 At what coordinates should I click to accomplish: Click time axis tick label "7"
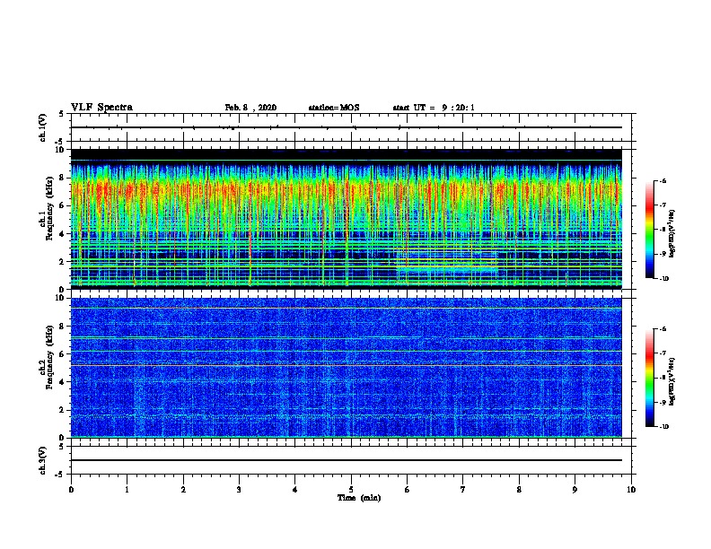463,490
